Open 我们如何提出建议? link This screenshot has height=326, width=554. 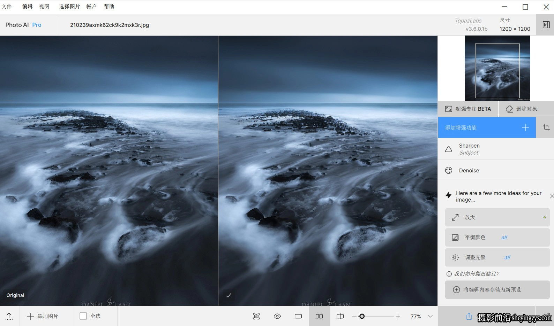click(x=477, y=274)
